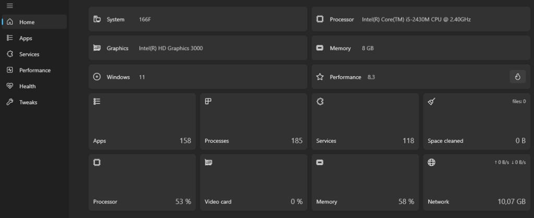Click the list icon on the Apps tile
The width and height of the screenshot is (534, 218).
pyautogui.click(x=97, y=101)
